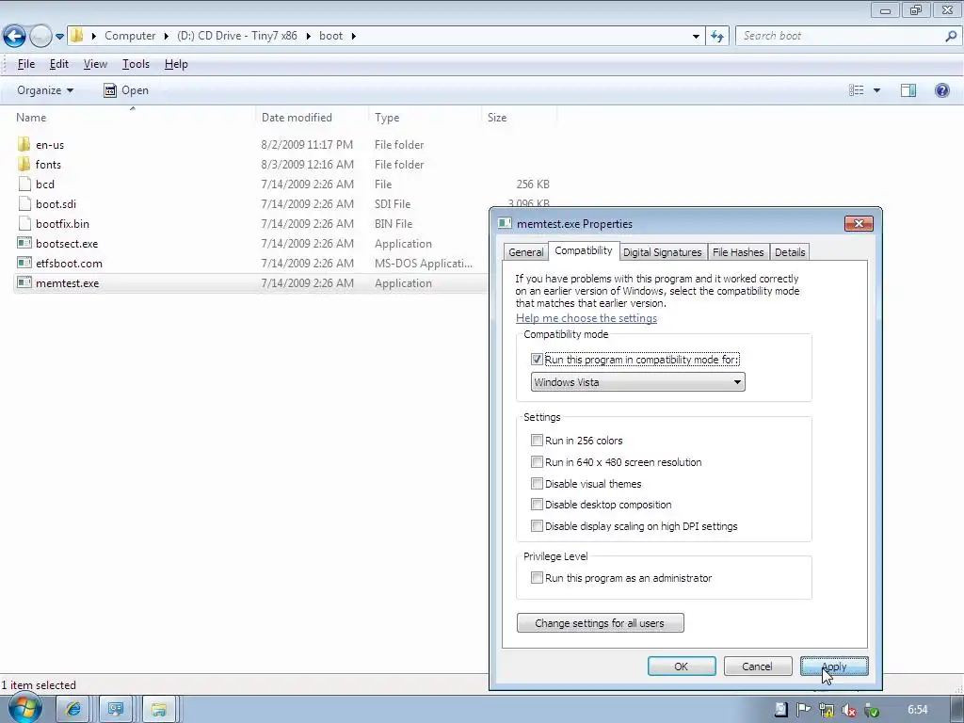Select the bcd file icon

(24, 184)
